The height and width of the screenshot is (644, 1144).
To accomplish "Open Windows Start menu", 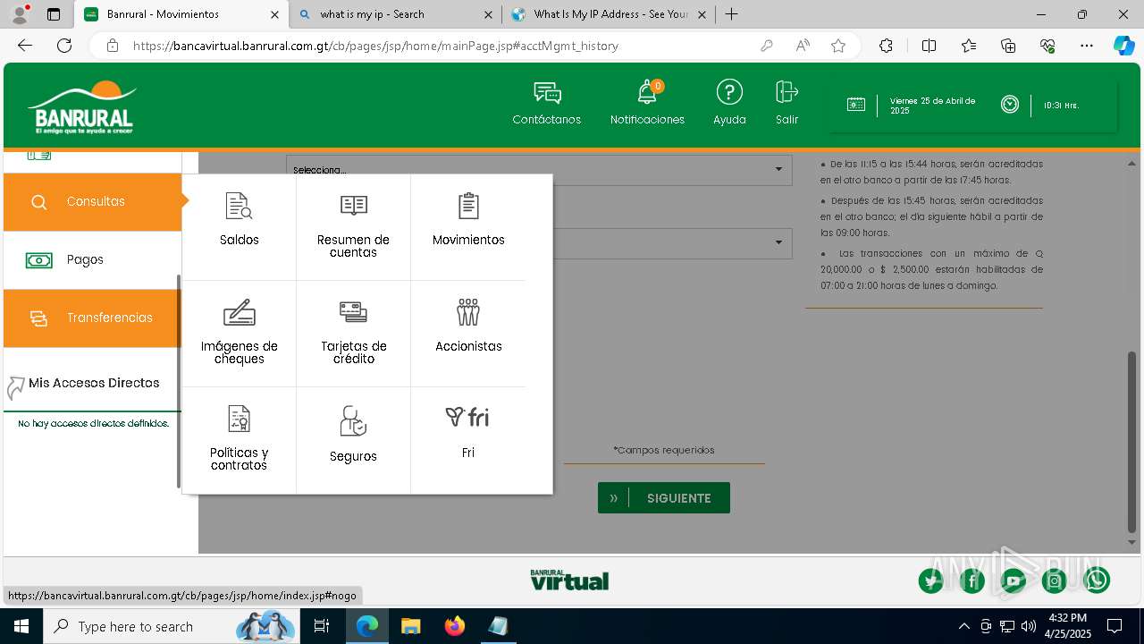I will click(x=21, y=626).
